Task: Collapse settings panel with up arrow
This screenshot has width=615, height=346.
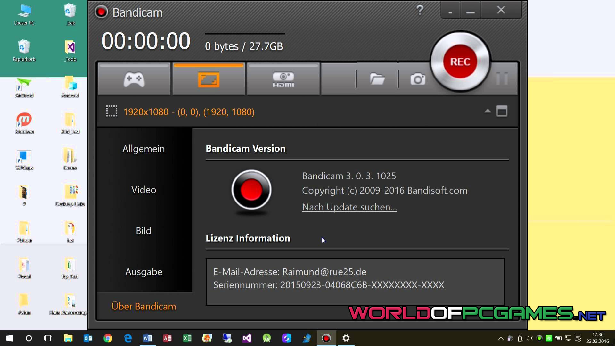Action: pyautogui.click(x=488, y=111)
